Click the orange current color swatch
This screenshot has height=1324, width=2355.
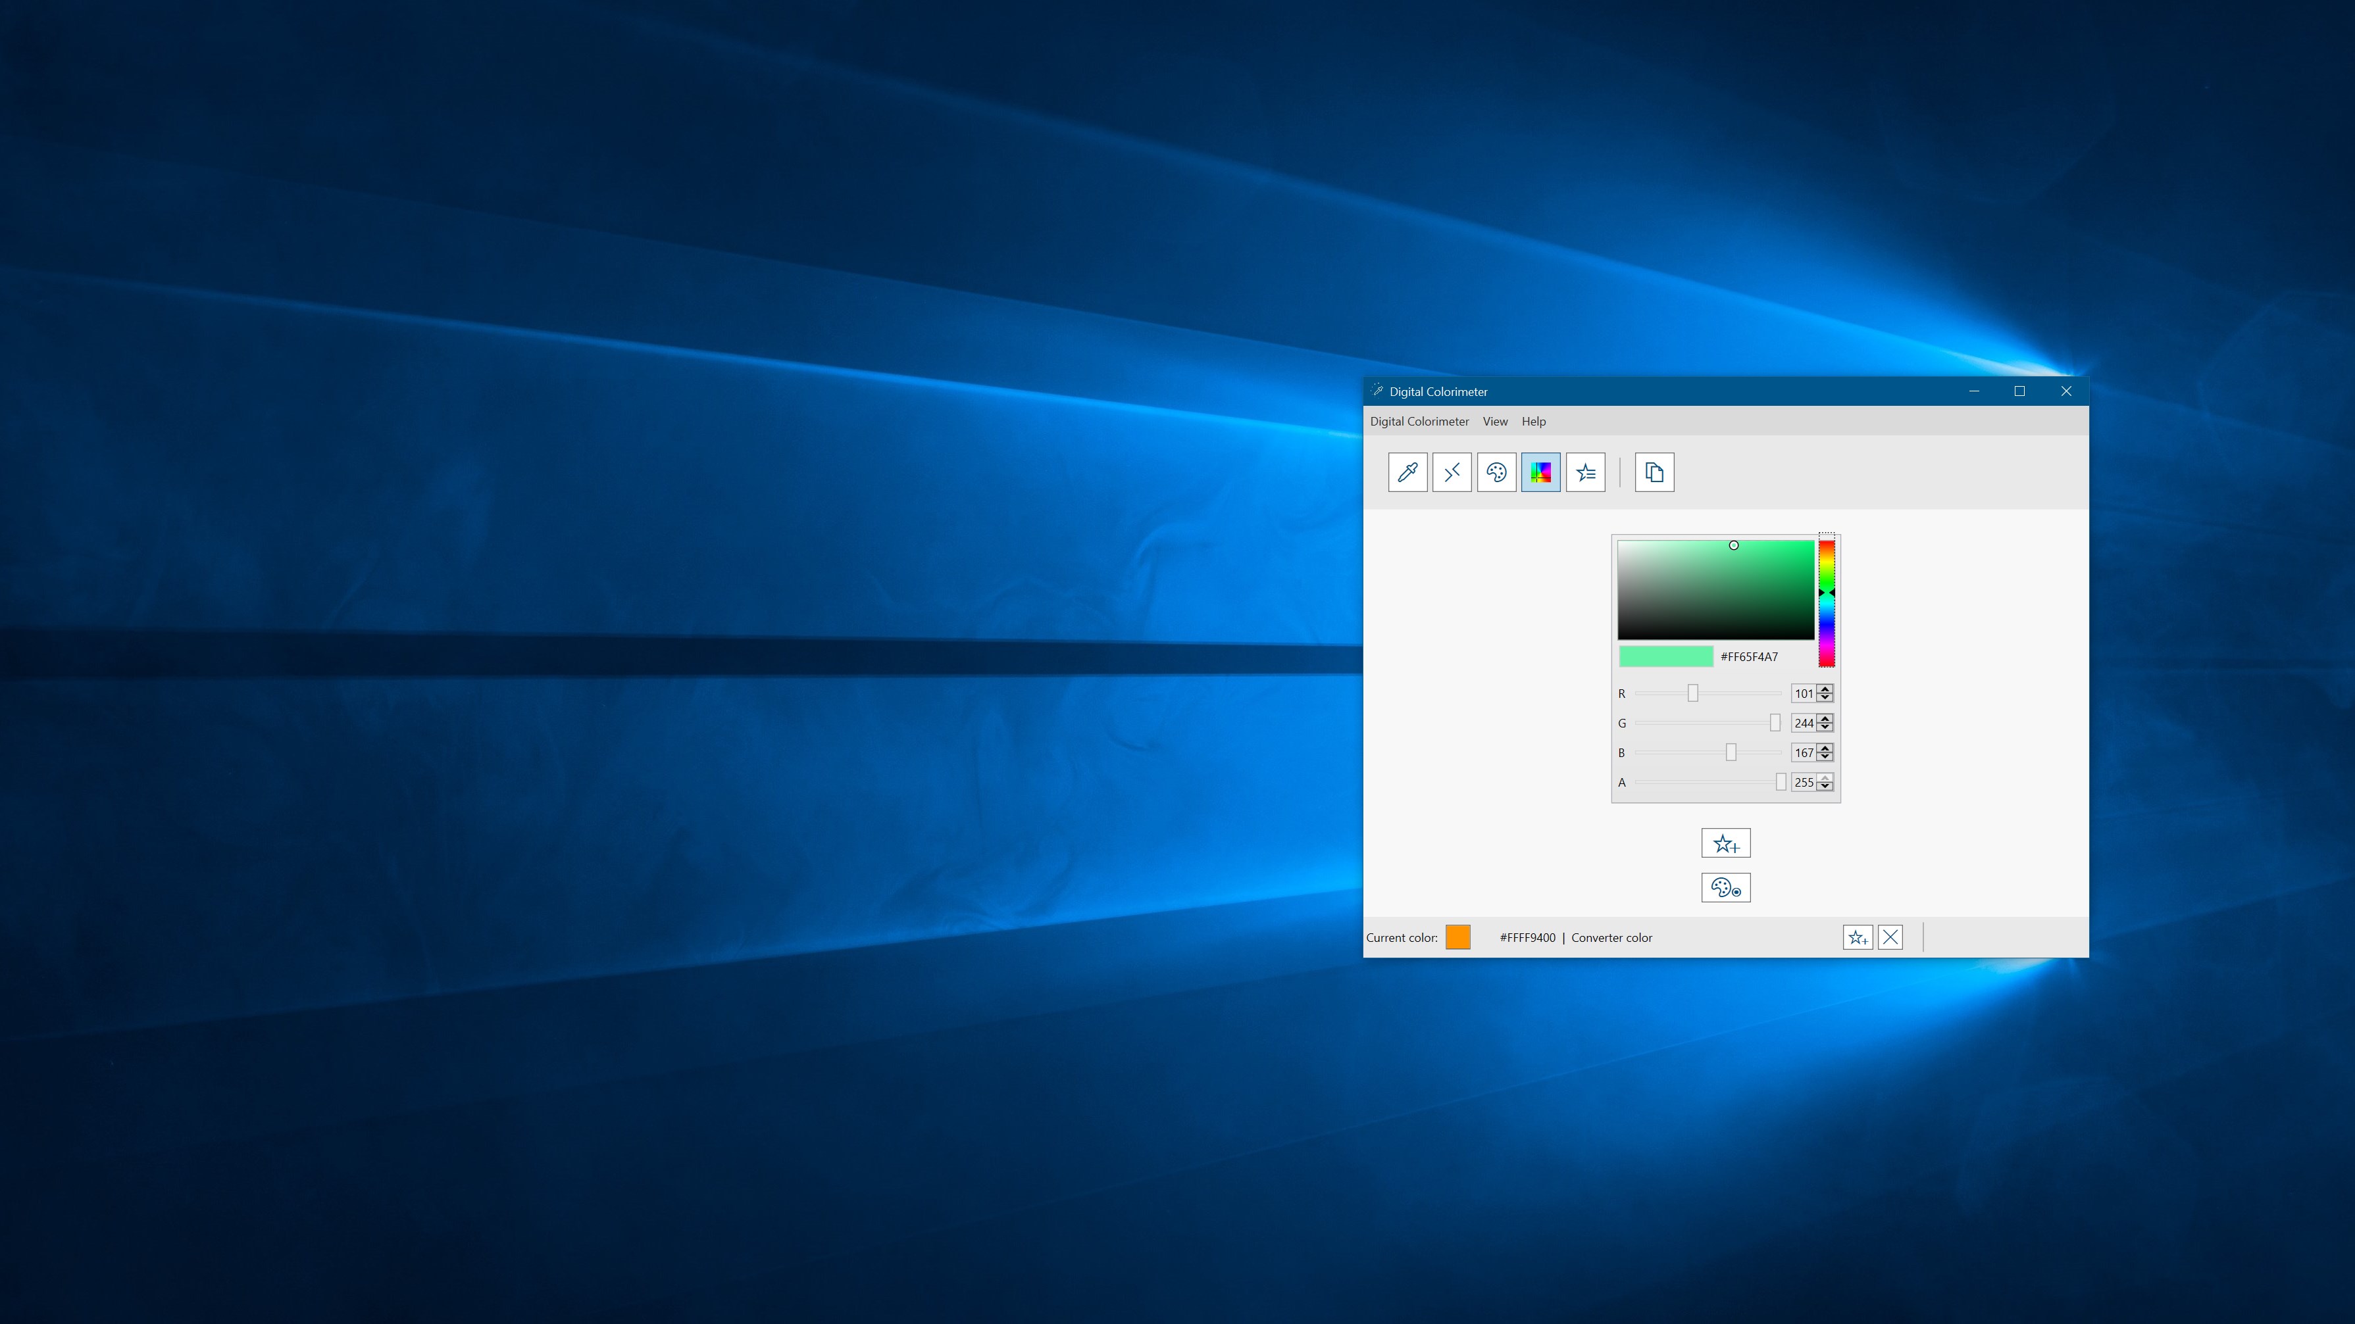tap(1458, 937)
